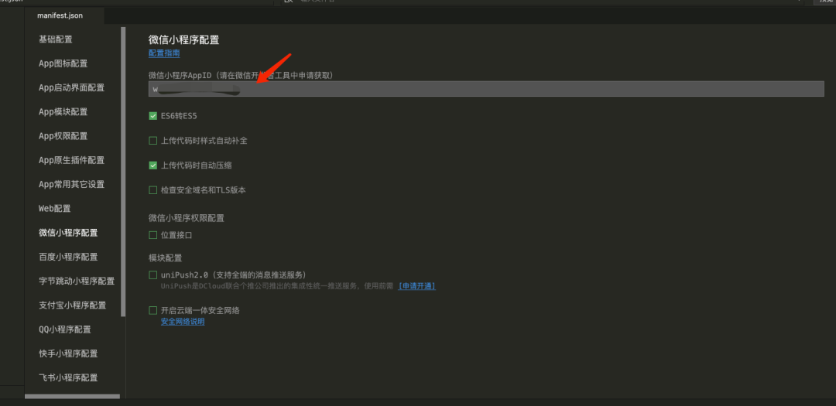The height and width of the screenshot is (406, 836).
Task: Open 飞书小程序配置 section
Action: point(68,377)
